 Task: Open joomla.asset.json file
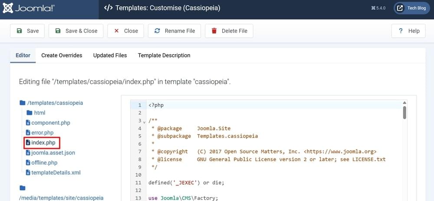coord(50,152)
